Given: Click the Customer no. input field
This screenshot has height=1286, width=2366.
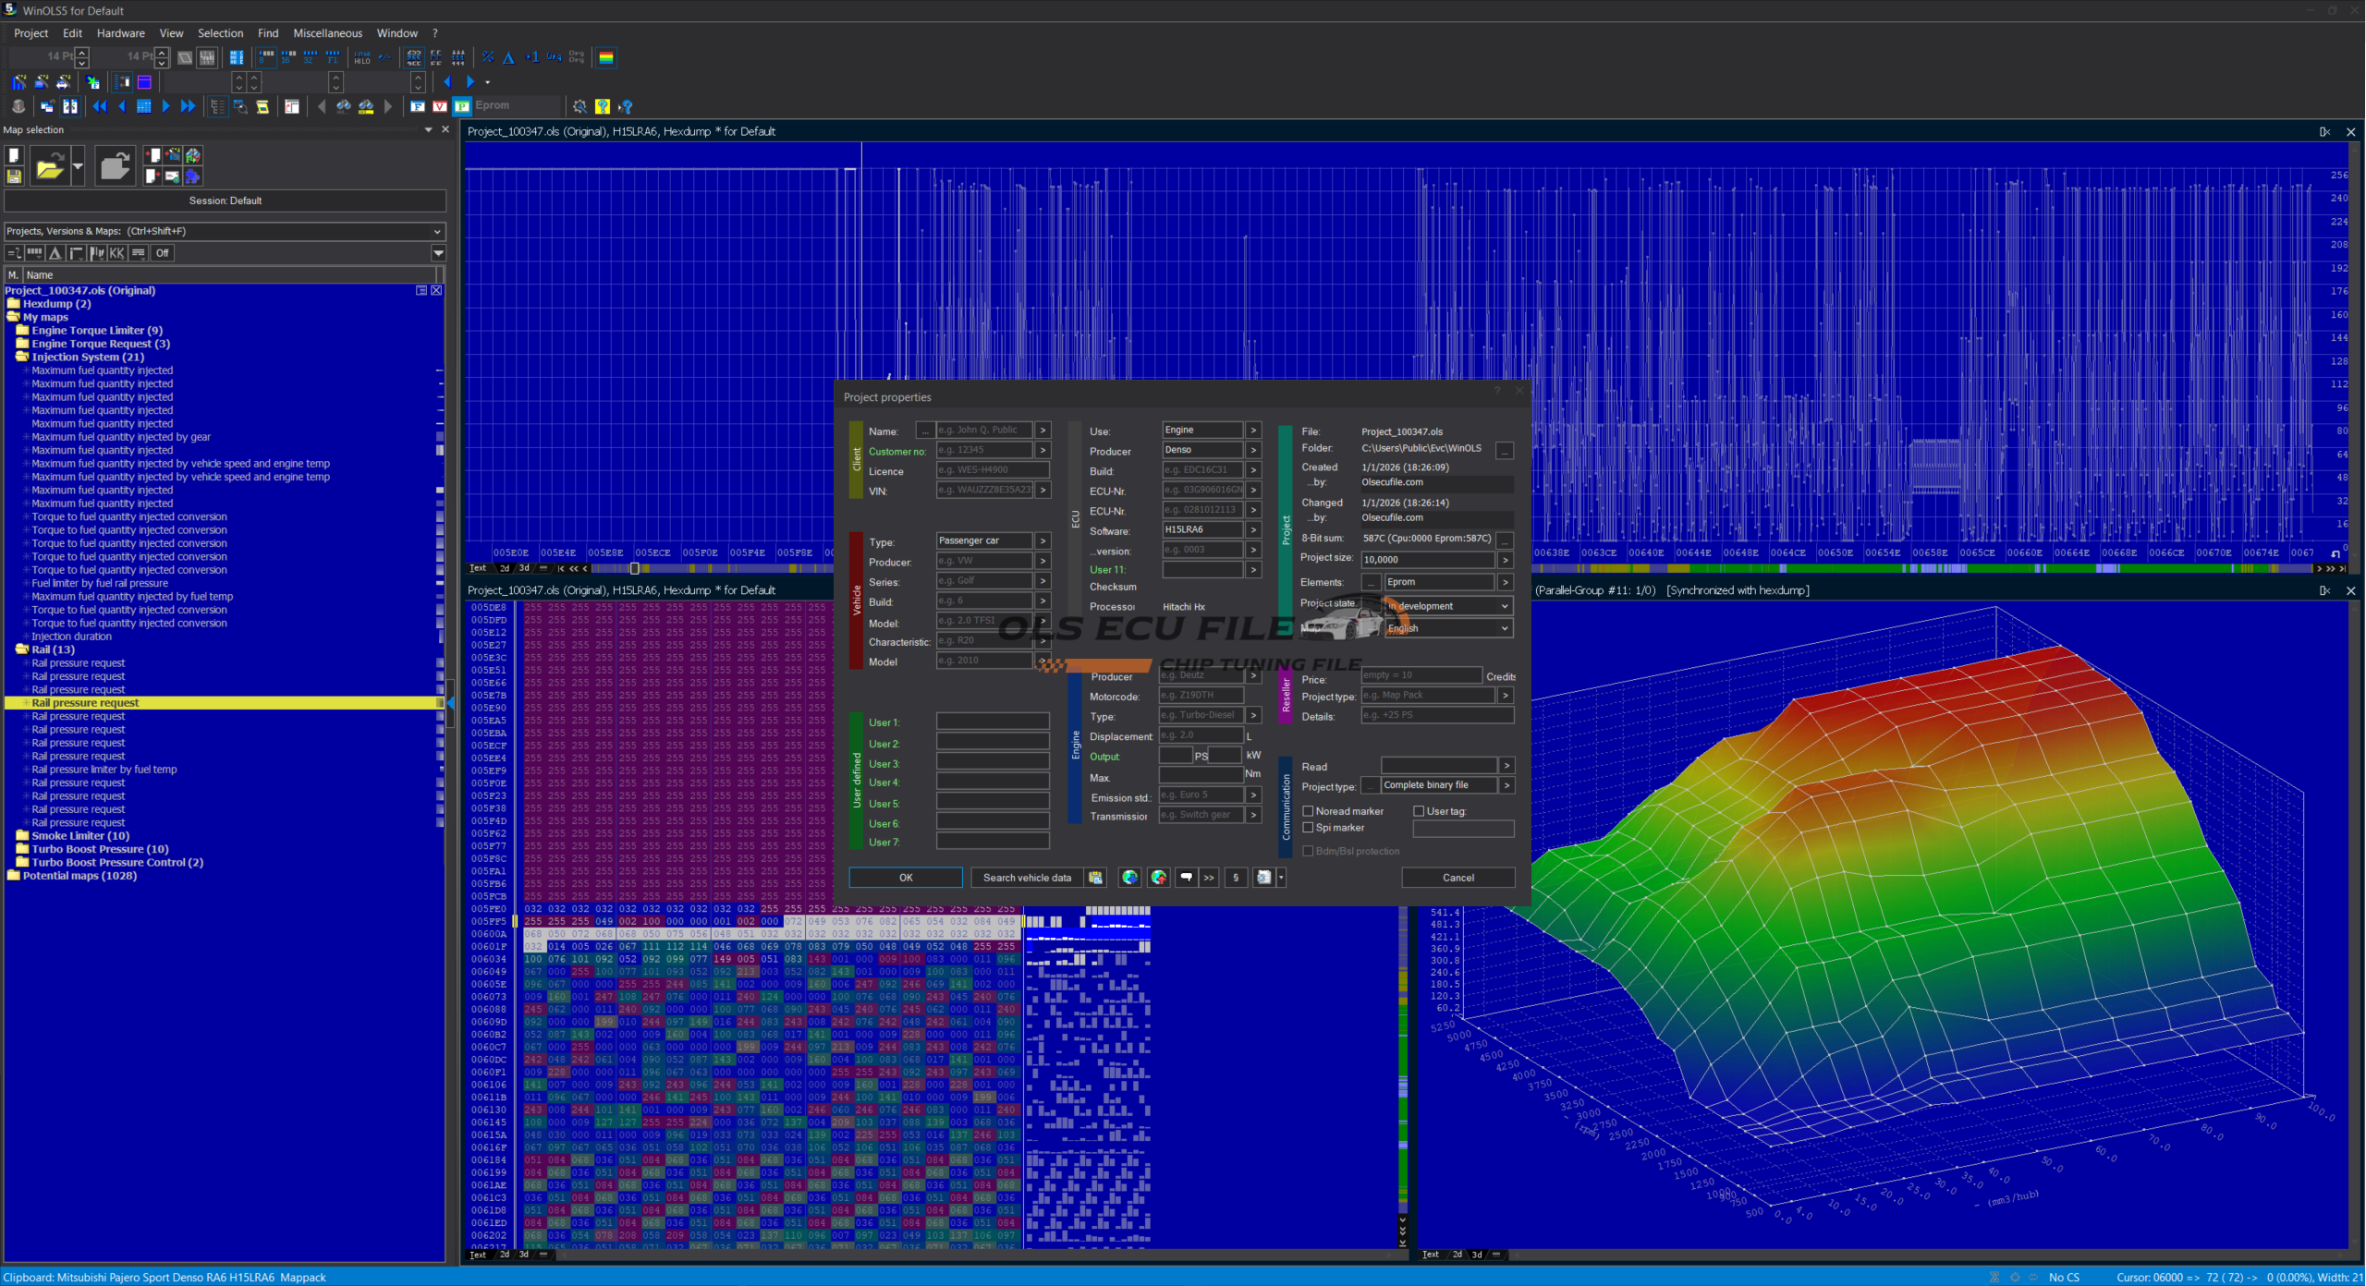Looking at the screenshot, I should (x=983, y=451).
